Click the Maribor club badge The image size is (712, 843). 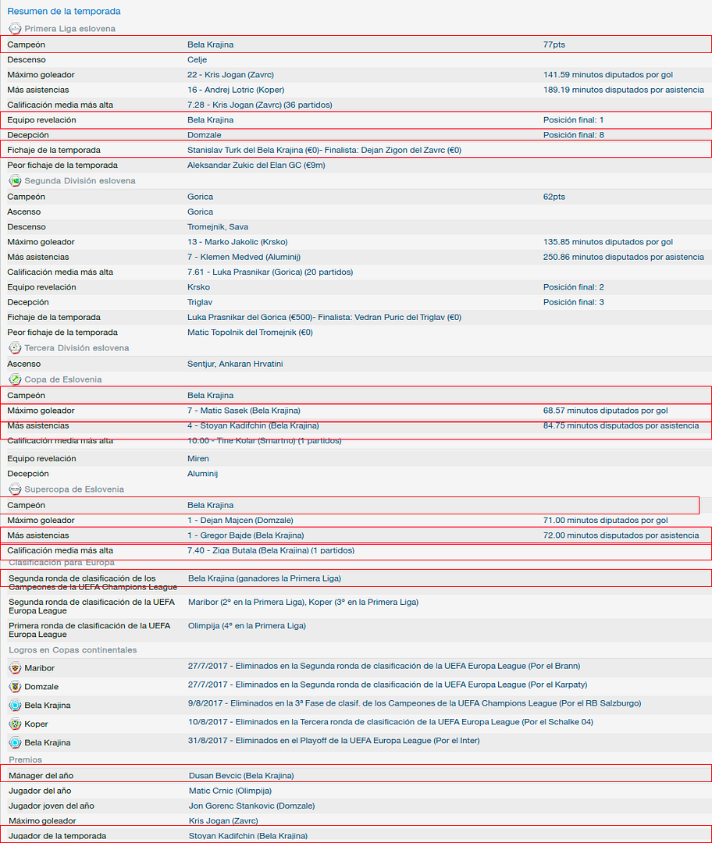pos(15,668)
